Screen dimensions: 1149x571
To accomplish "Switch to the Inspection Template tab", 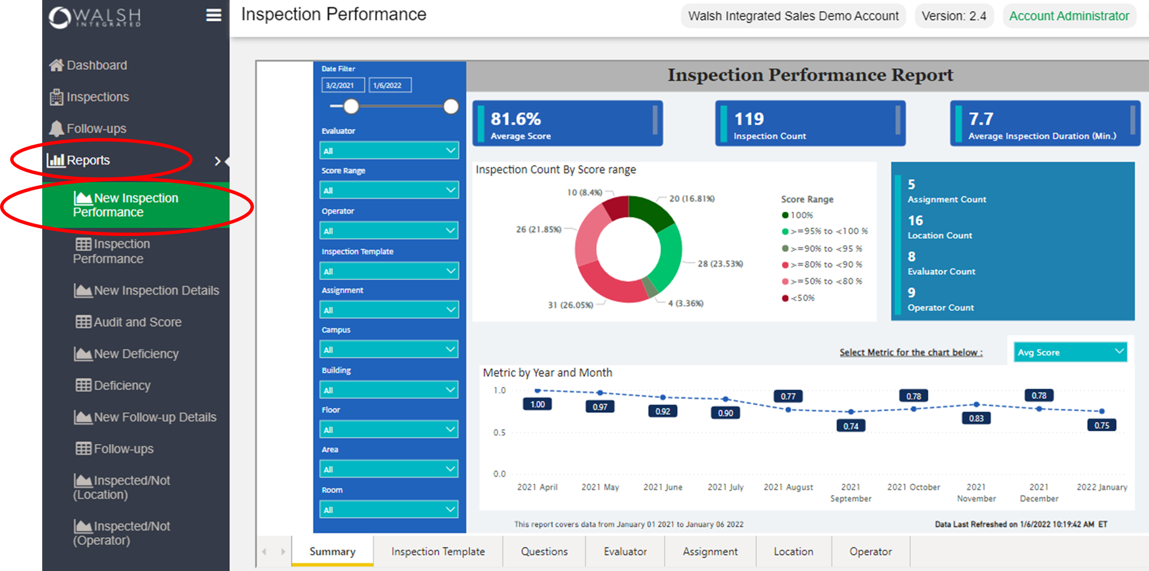I will (438, 551).
